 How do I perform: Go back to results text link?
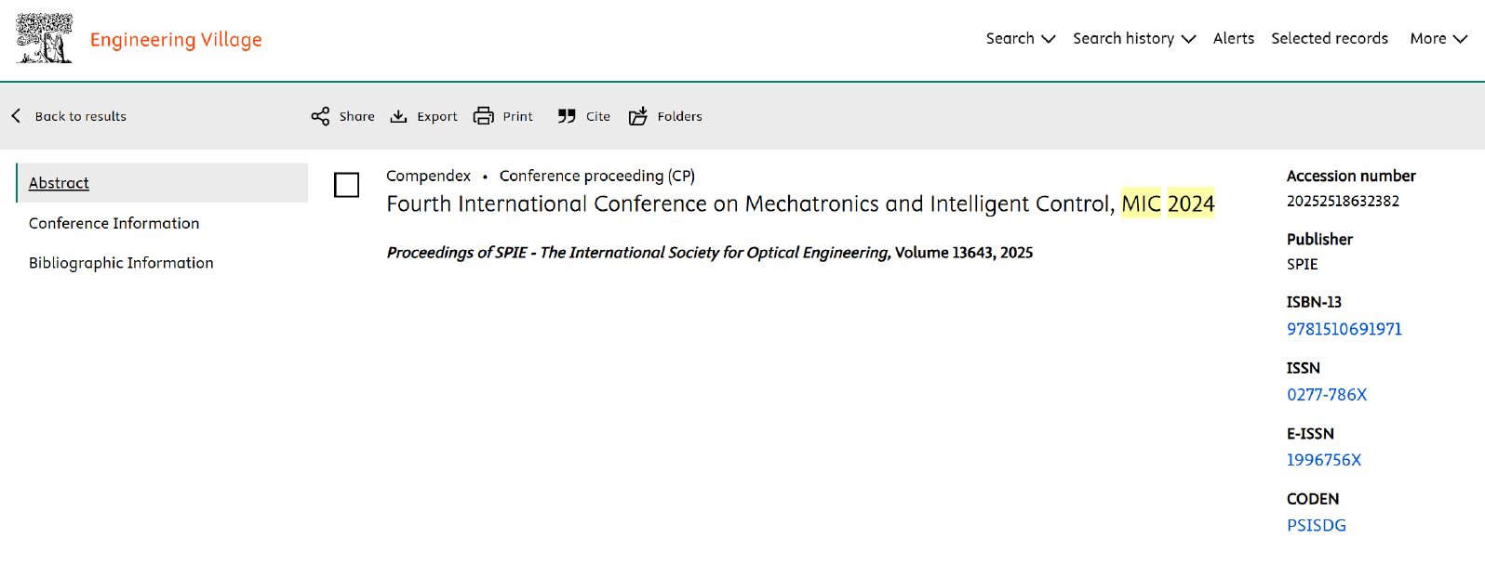(x=81, y=116)
